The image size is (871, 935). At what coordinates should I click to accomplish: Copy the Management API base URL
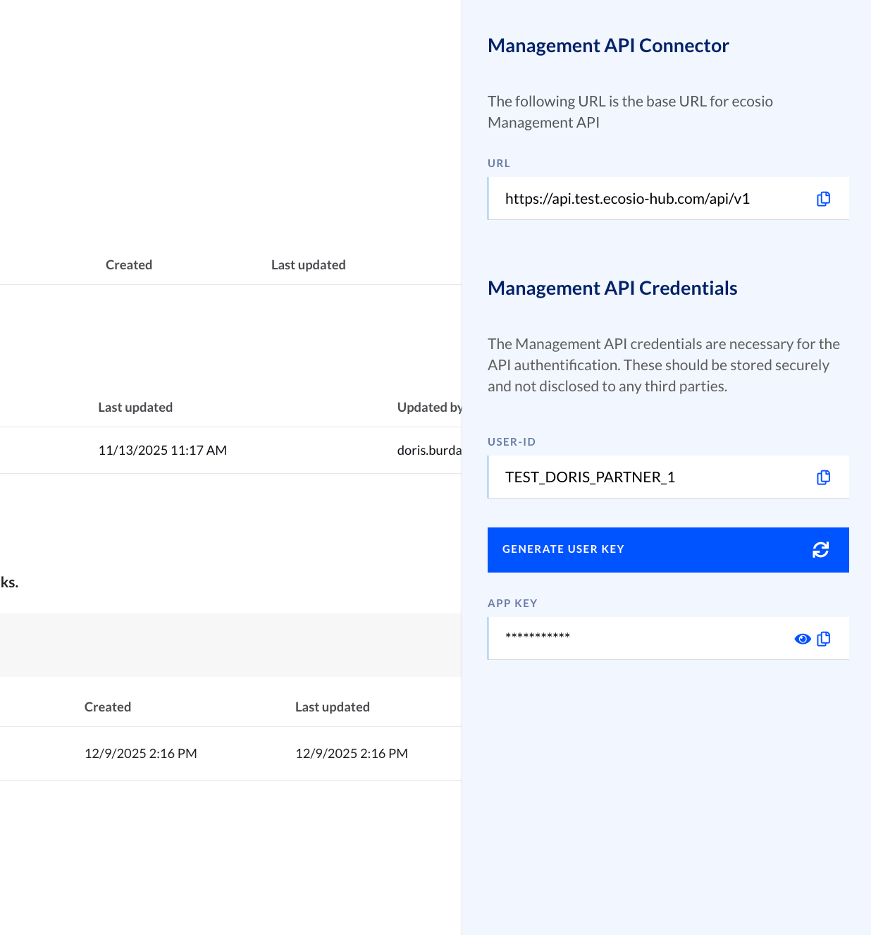[x=823, y=199]
